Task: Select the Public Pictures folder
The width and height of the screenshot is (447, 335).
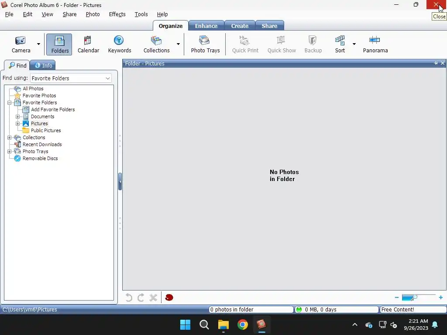Action: (45, 130)
